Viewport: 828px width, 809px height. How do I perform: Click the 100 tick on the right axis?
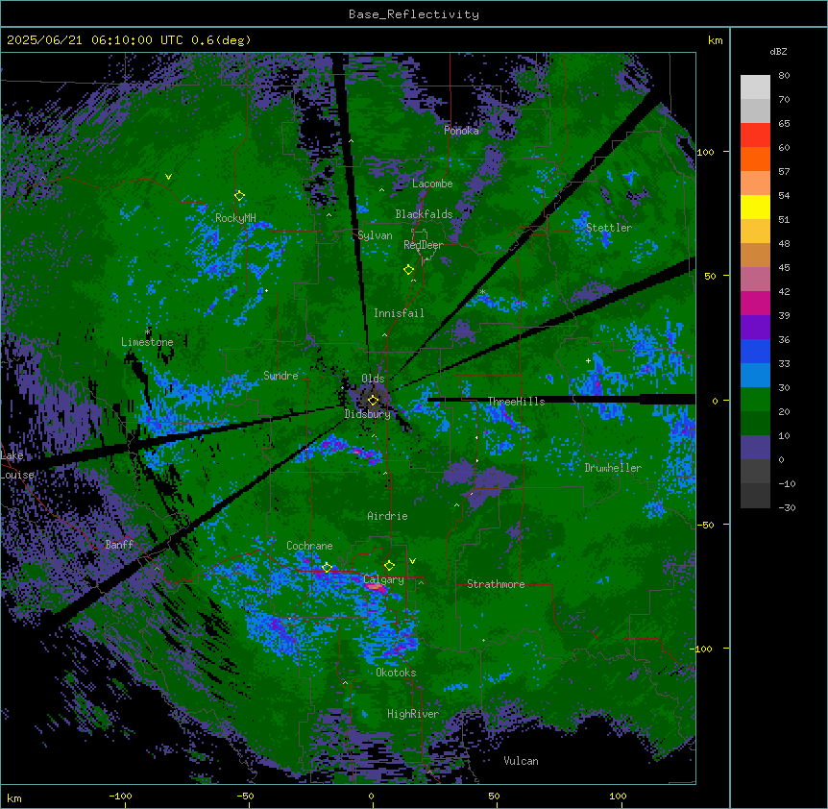click(x=705, y=152)
